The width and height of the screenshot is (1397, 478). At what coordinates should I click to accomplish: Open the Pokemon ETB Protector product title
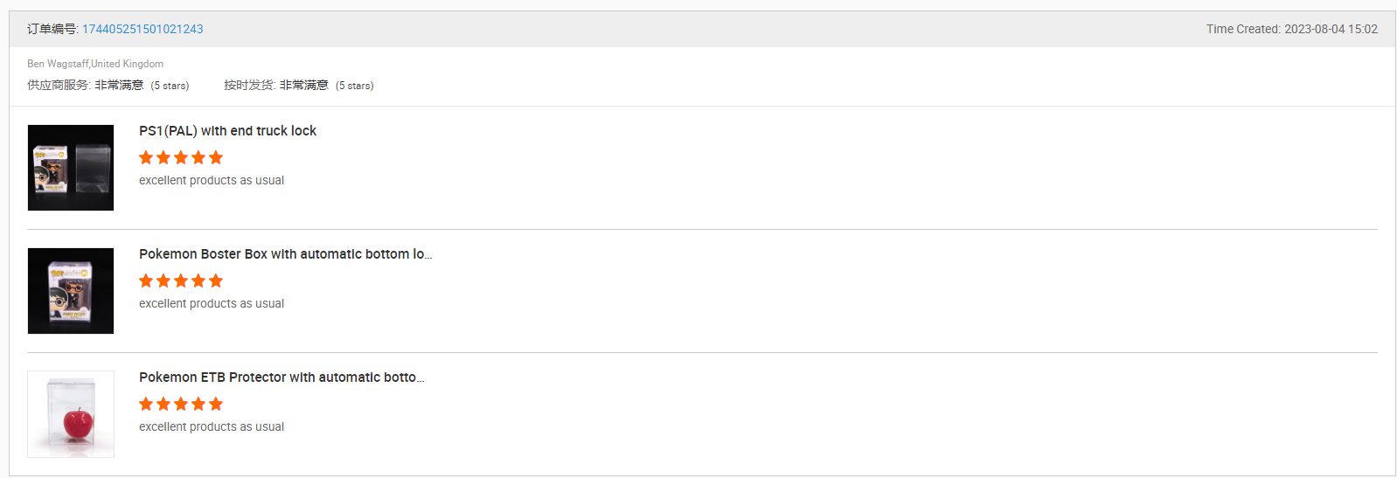[281, 378]
